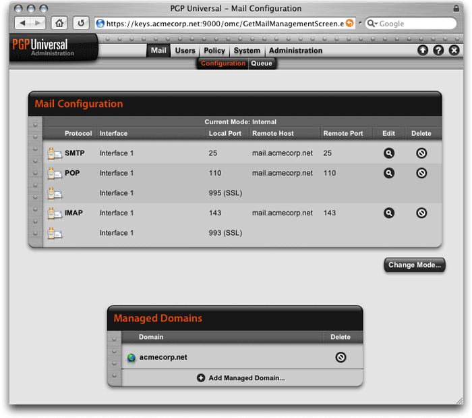
Task: Open the Administration tab
Action: [x=295, y=51]
